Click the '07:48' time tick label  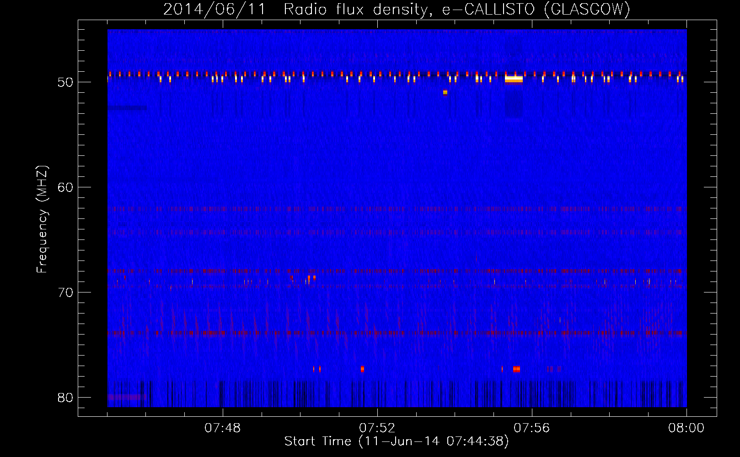[x=222, y=428]
